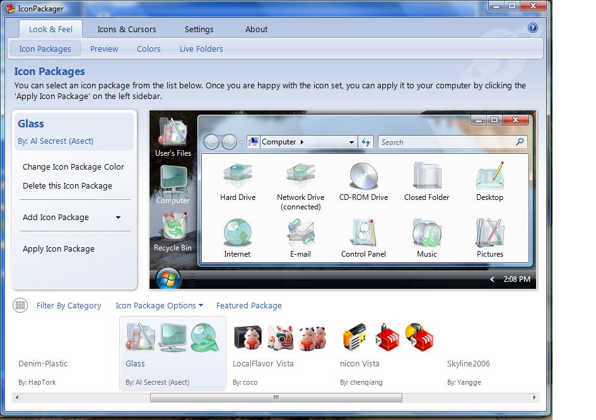The height and width of the screenshot is (420, 596).
Task: Open the Live Folders sub-tab
Action: [x=201, y=49]
